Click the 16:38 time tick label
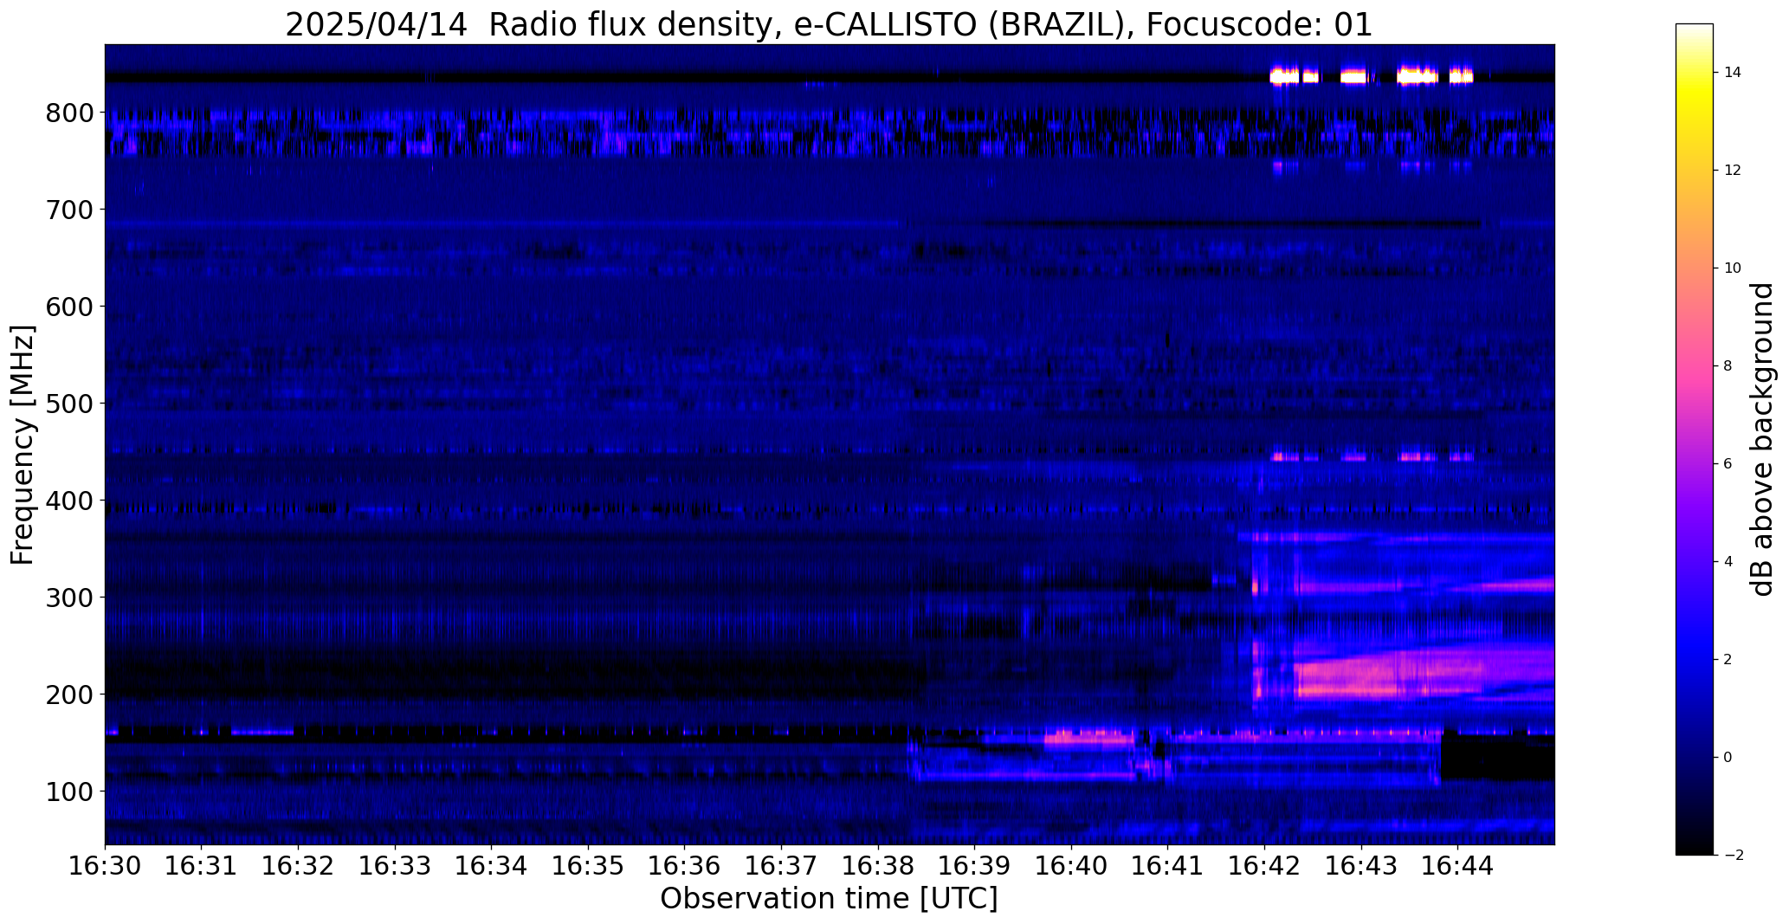1789x924 pixels. tap(878, 865)
